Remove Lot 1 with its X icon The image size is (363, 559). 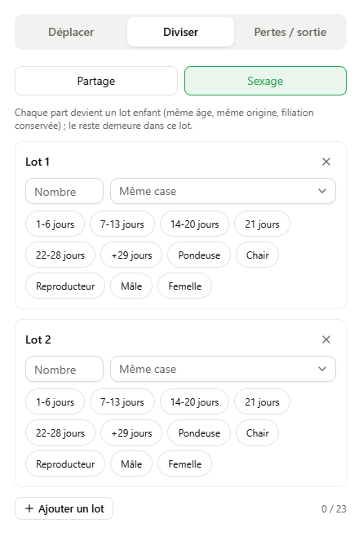(x=326, y=162)
